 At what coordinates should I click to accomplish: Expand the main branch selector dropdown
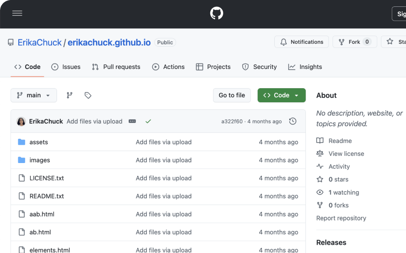pos(34,95)
